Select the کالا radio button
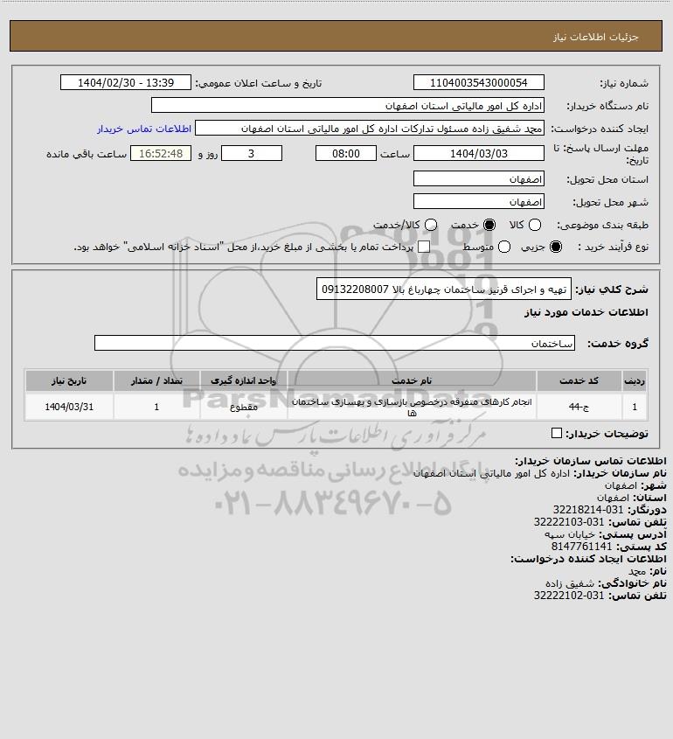The image size is (673, 739). pos(535,226)
